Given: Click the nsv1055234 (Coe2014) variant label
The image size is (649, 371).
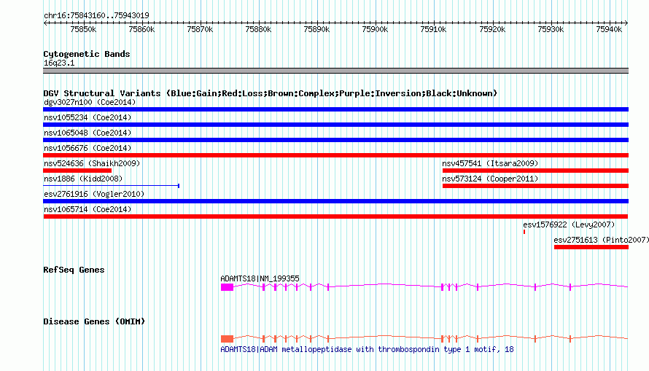Looking at the screenshot, I should [x=88, y=117].
